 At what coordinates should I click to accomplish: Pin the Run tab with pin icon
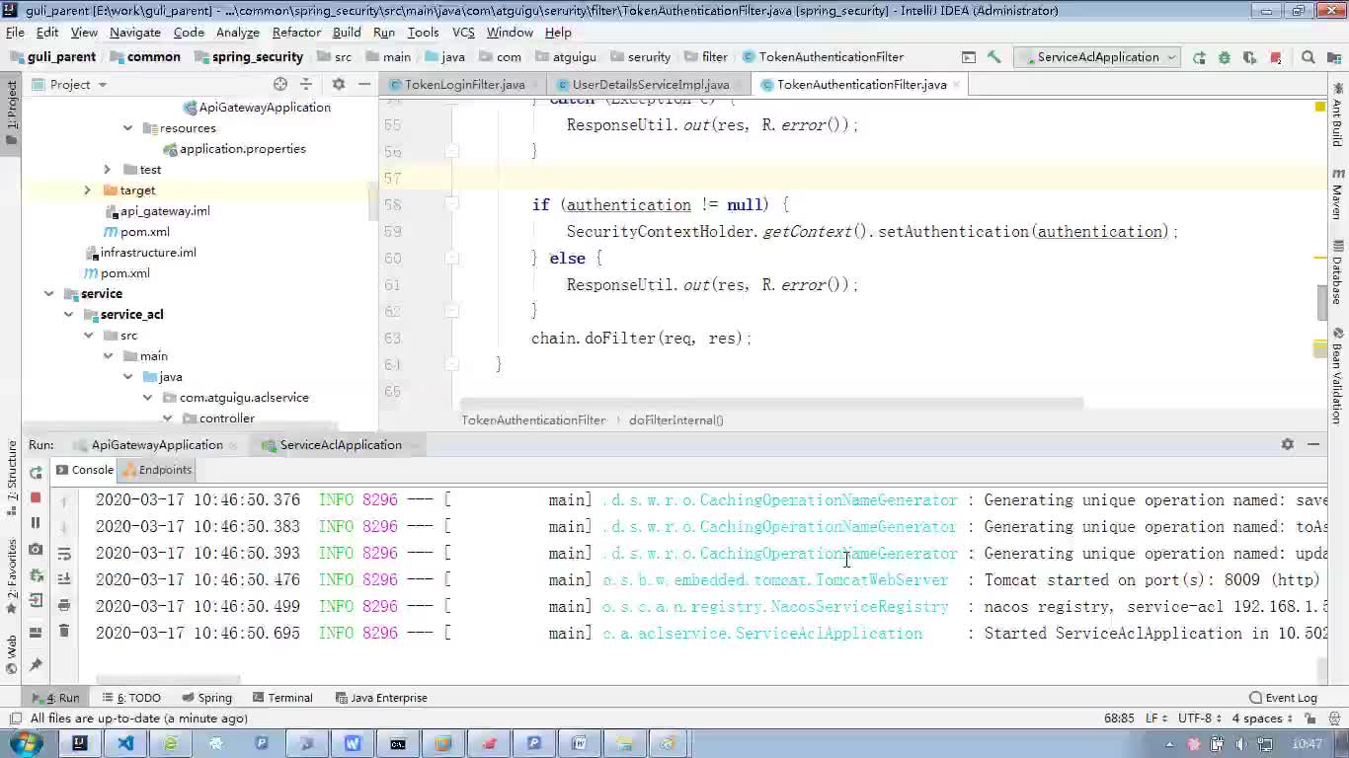36,665
